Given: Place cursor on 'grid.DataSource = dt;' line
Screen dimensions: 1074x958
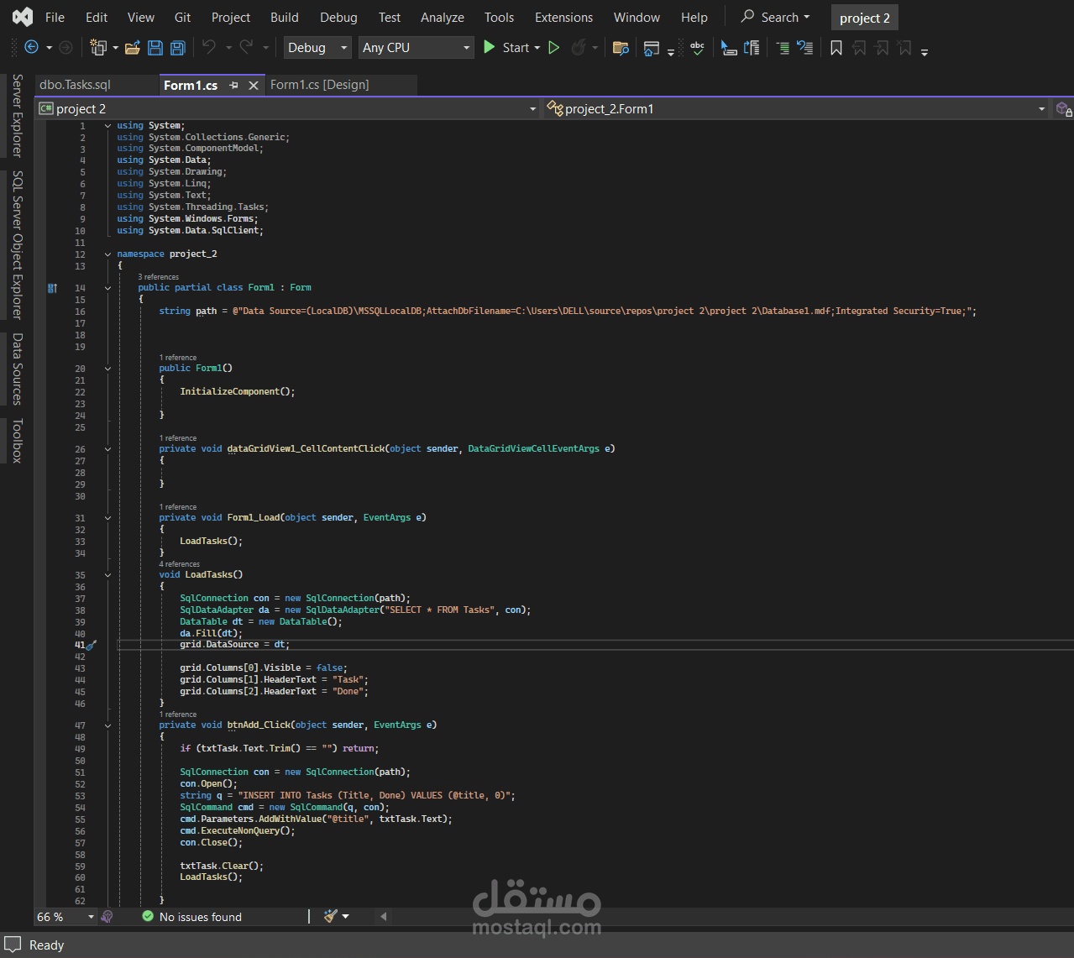Looking at the screenshot, I should [234, 645].
